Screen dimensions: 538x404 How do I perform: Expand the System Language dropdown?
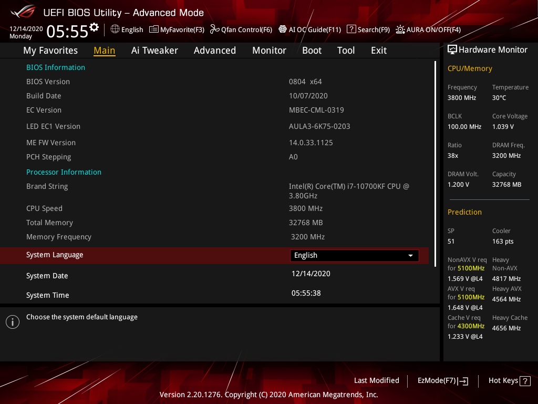coord(354,256)
